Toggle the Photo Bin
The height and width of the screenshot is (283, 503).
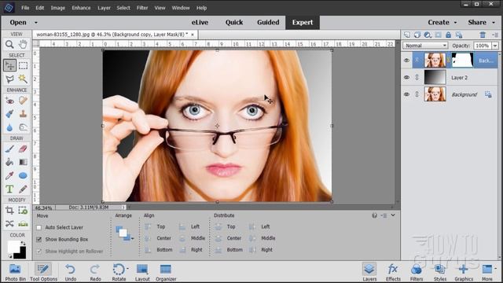(15, 272)
